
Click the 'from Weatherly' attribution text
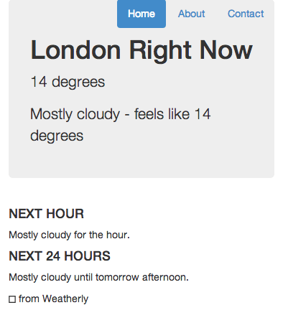pyautogui.click(x=53, y=299)
